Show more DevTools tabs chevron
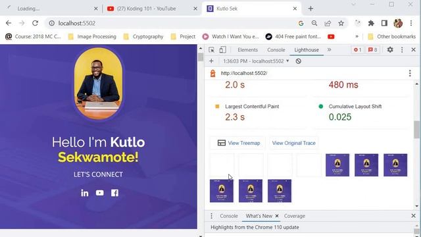The image size is (421, 237). pos(329,50)
